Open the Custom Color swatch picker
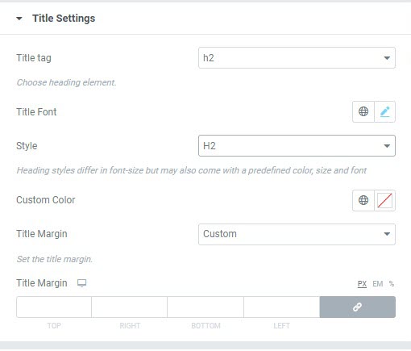The height and width of the screenshot is (351, 411). coord(384,200)
